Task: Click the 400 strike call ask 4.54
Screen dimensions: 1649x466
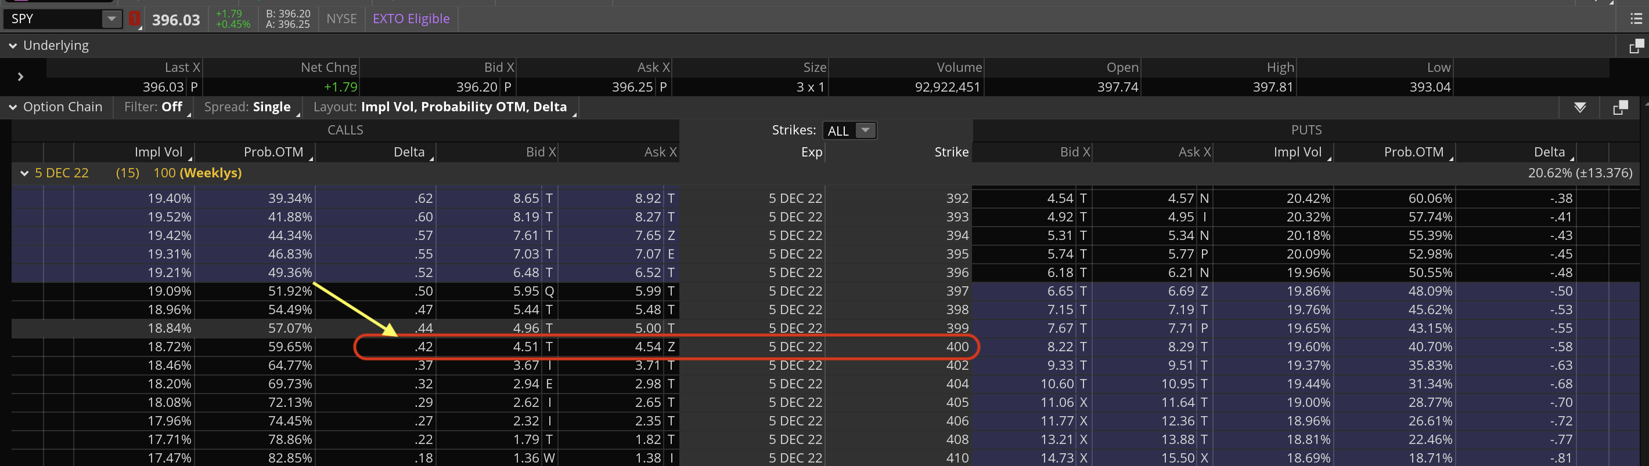Action: click(x=647, y=347)
